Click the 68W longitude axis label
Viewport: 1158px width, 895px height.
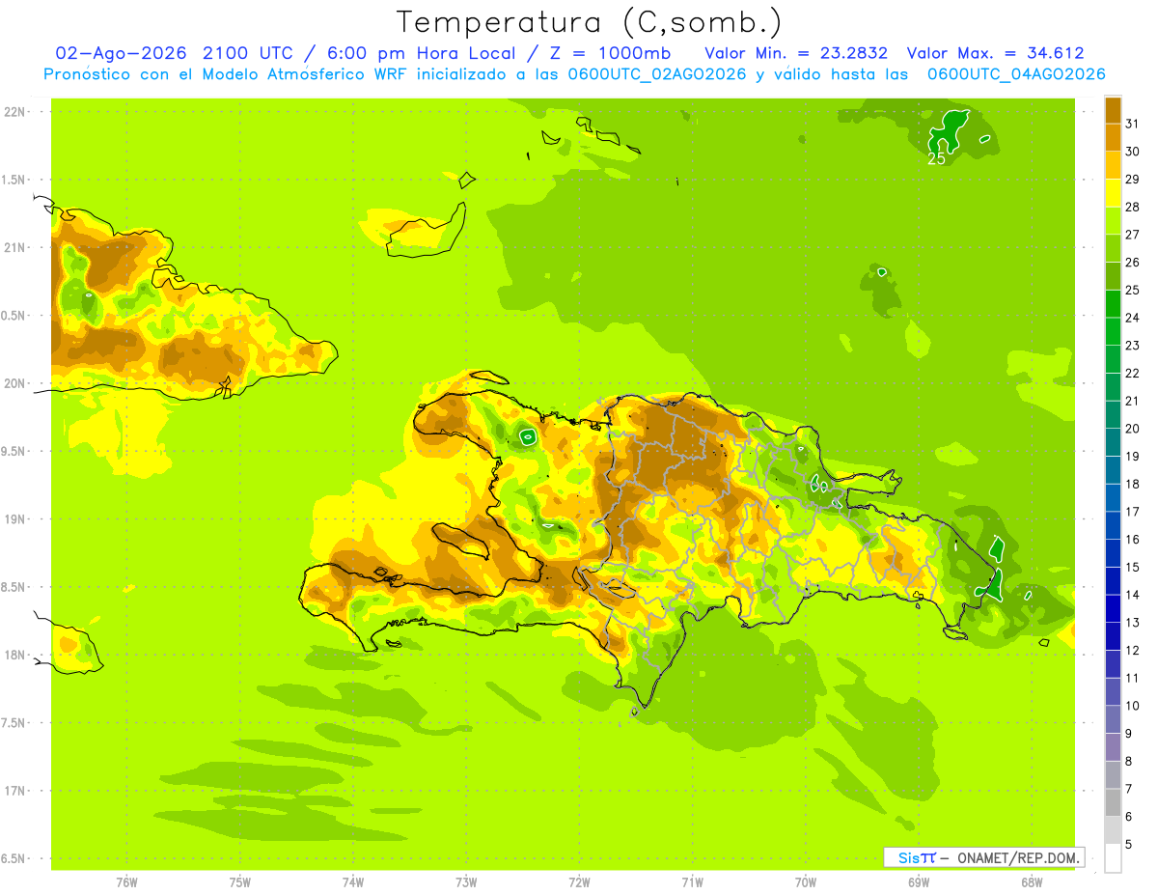coord(1032,882)
